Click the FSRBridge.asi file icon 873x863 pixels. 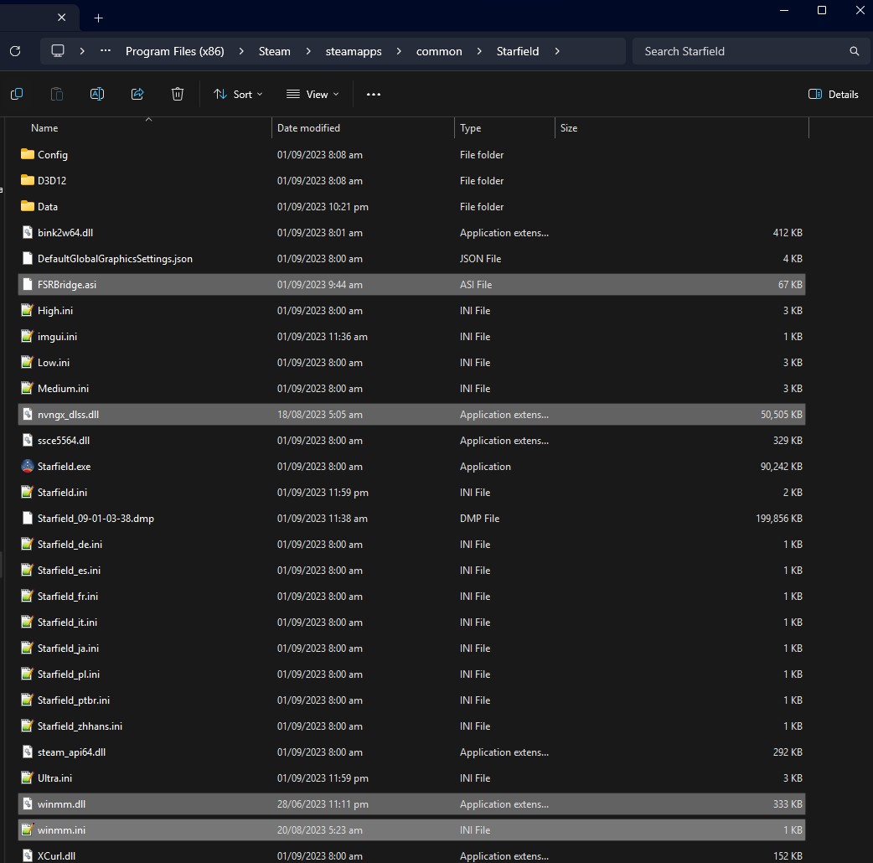click(28, 285)
